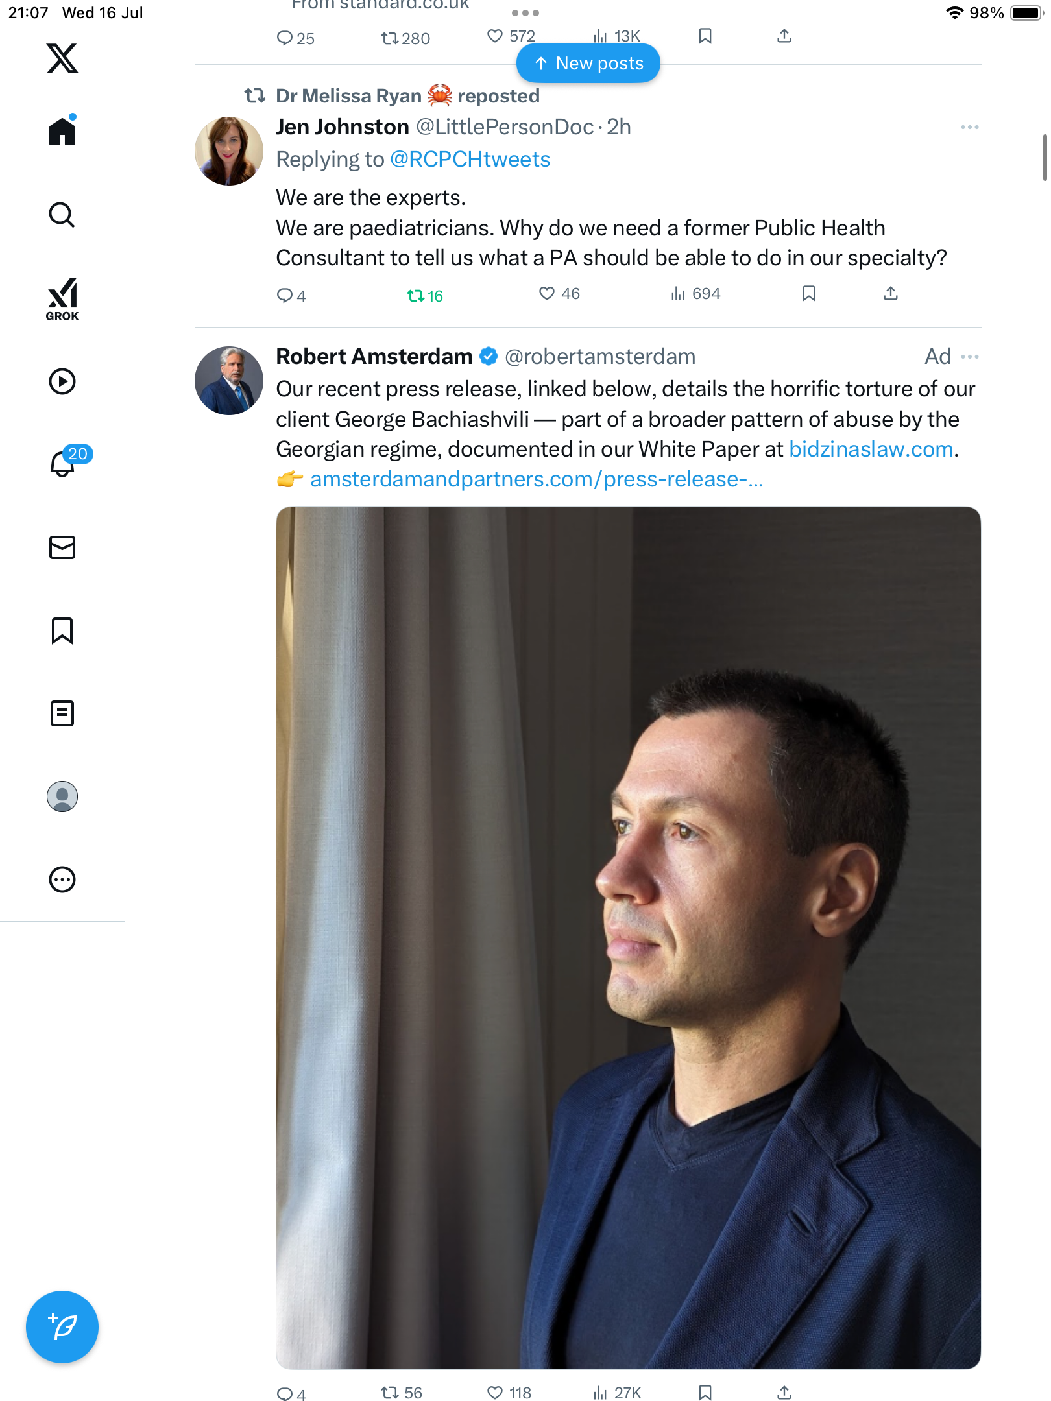Open the @RCPCHtweets mention link
The image size is (1051, 1401).
(x=470, y=160)
